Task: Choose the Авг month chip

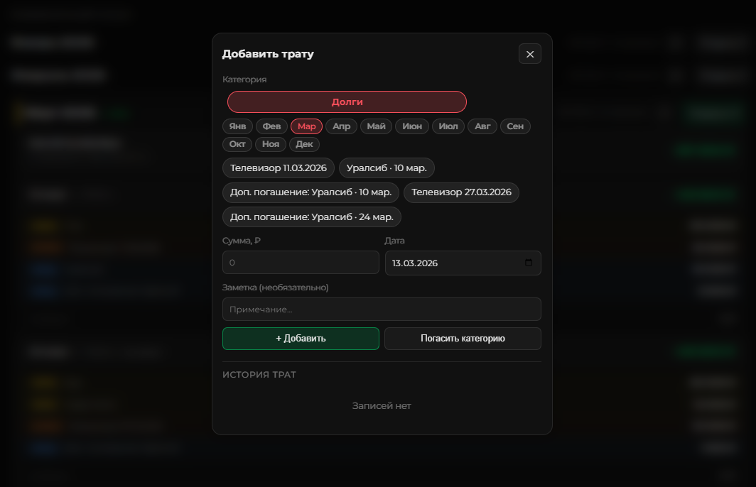Action: click(482, 126)
